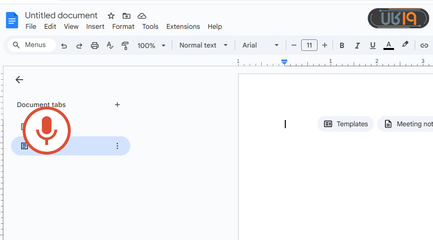Click the redo arrow icon
Screen dimensions: 433x240
79,46
